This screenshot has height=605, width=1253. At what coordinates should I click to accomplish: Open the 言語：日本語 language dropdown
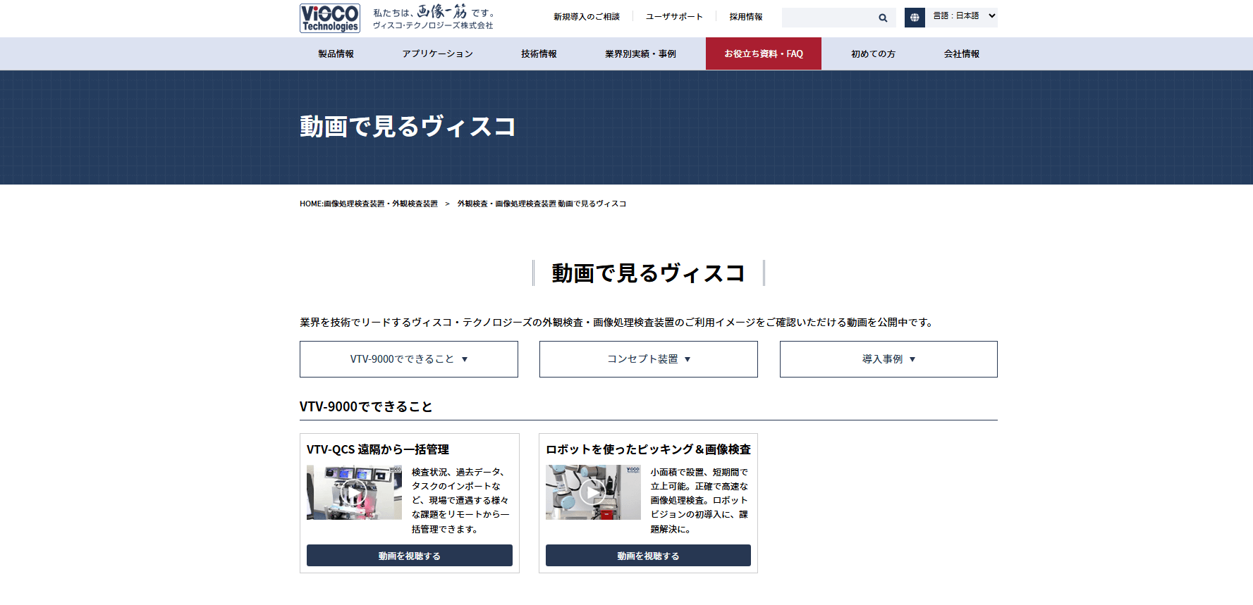coord(963,15)
